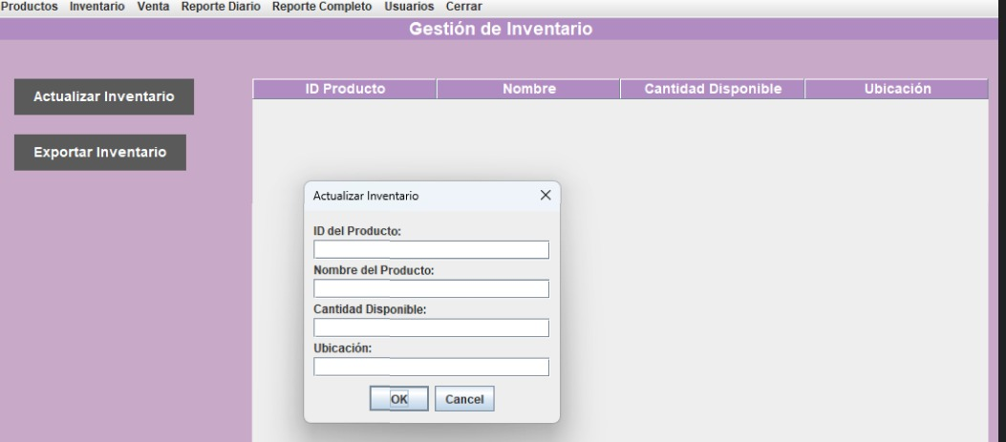Click the Cantidad Disponible label in dialog
The image size is (1006, 442).
pos(370,309)
